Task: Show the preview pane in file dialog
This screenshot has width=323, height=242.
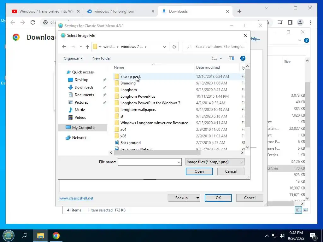Action: coord(231,58)
